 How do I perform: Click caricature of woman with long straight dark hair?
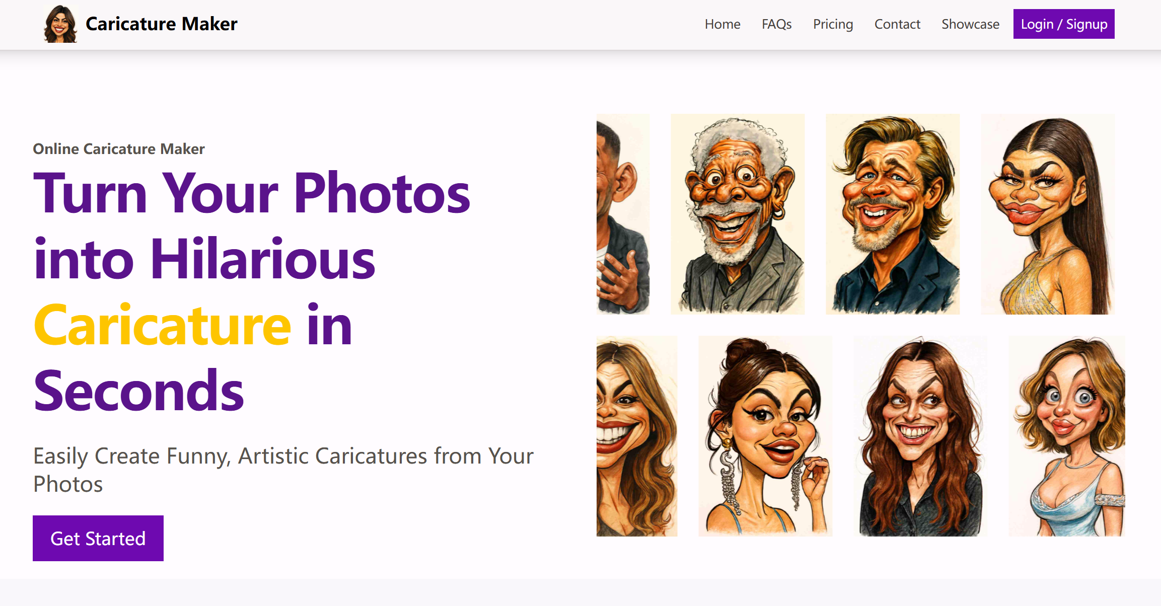coord(1047,214)
